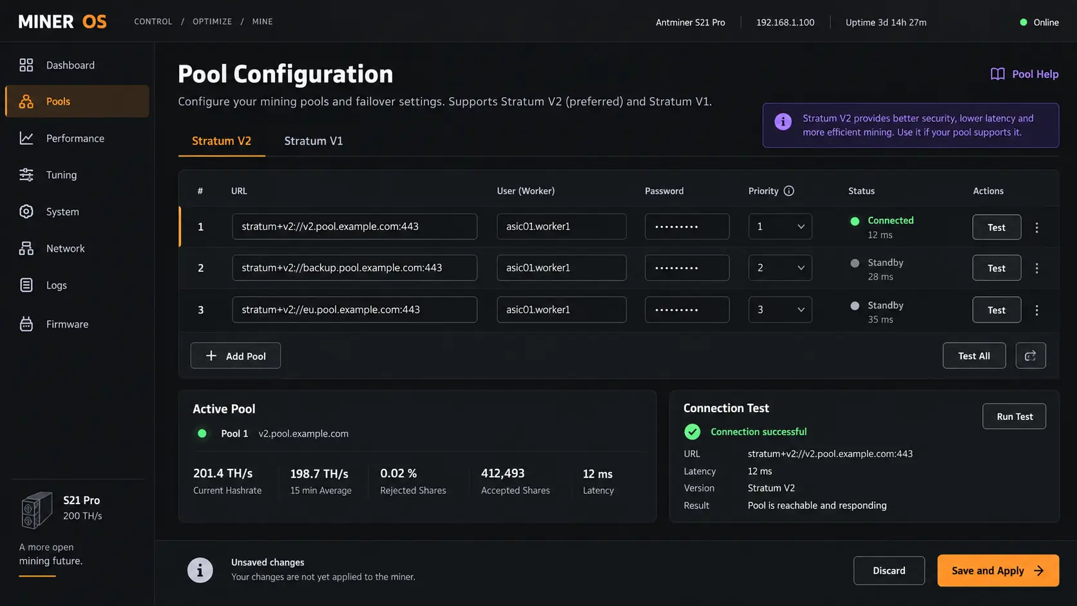The width and height of the screenshot is (1077, 606).
Task: Click the Network sidebar icon
Action: click(26, 249)
